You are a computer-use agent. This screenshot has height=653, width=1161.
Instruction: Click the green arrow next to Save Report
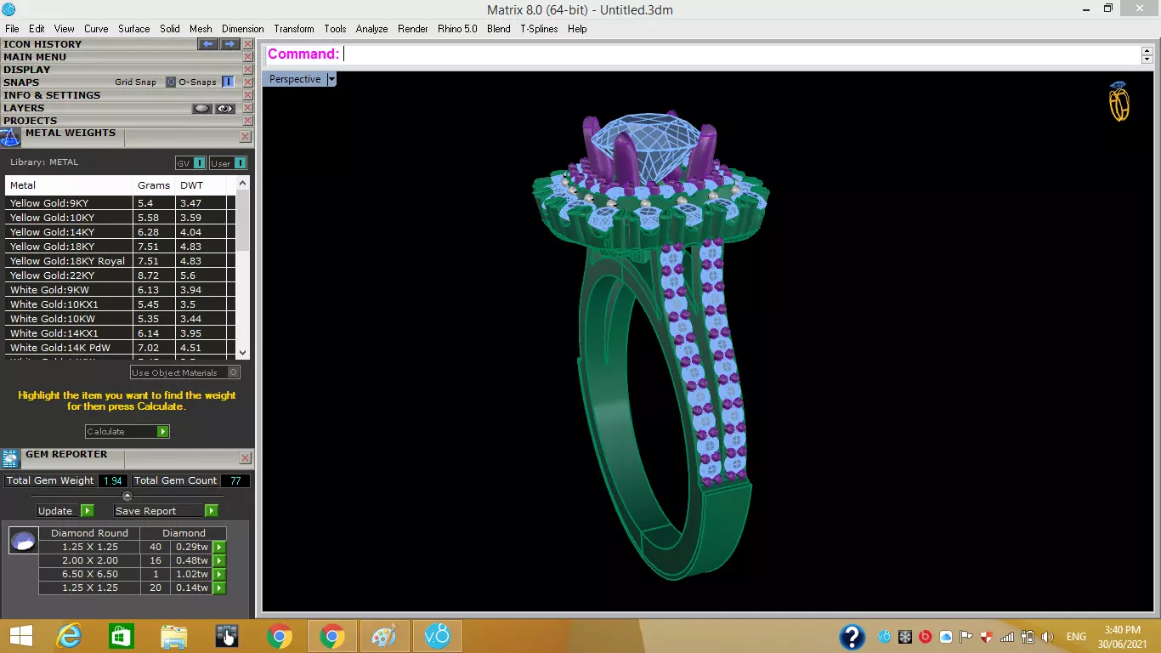pyautogui.click(x=212, y=511)
